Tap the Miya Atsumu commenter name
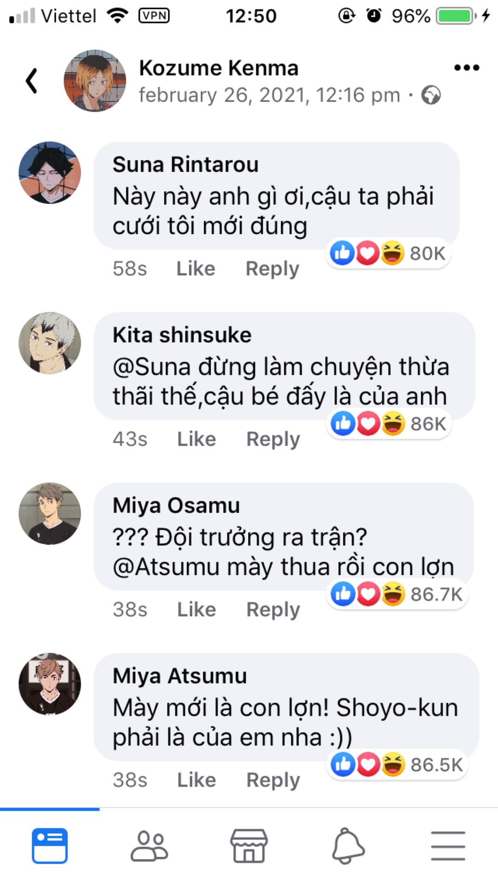Viewport: 498px width, 884px height. pyautogui.click(x=180, y=676)
